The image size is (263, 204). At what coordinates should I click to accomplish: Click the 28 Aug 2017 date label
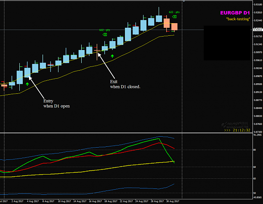157,201
